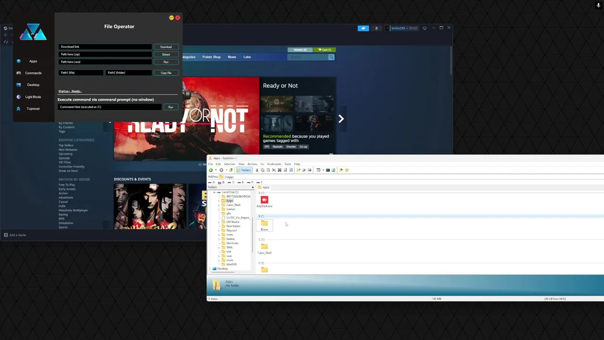This screenshot has height=340, width=604.
Task: Advance Steam featured carousel with right arrow
Action: point(341,119)
